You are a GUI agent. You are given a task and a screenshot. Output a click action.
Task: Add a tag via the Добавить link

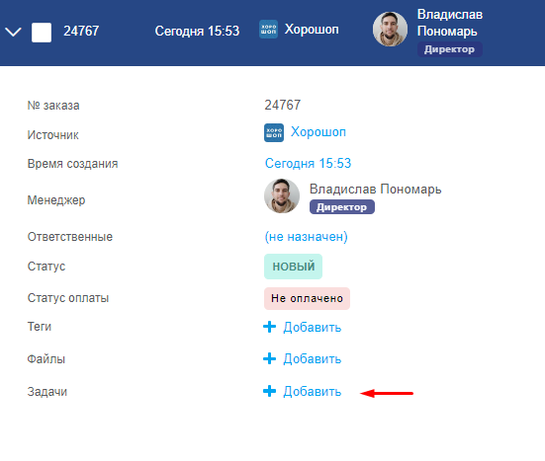click(x=313, y=327)
